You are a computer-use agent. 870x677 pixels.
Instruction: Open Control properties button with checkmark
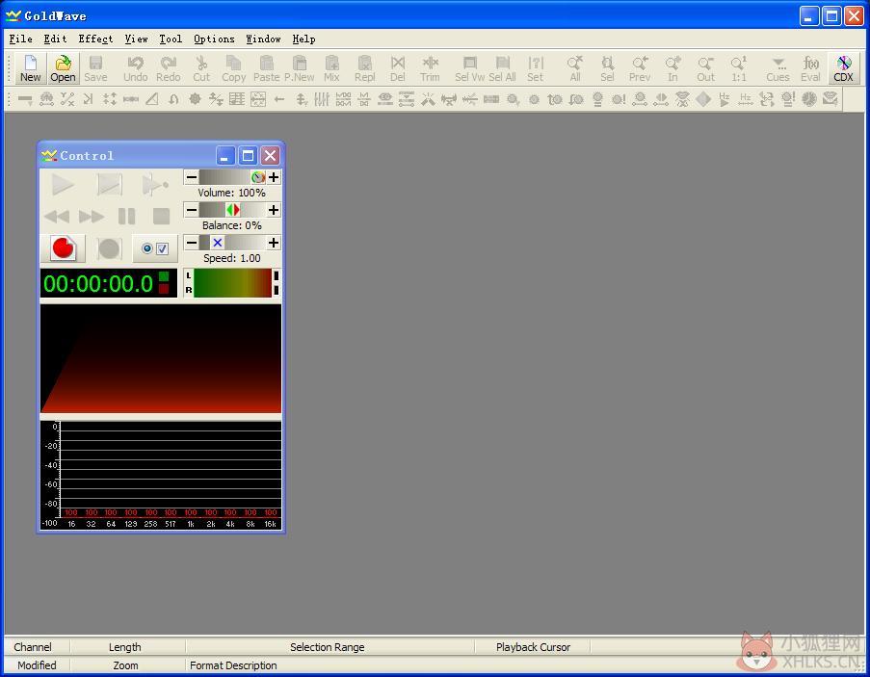[155, 248]
